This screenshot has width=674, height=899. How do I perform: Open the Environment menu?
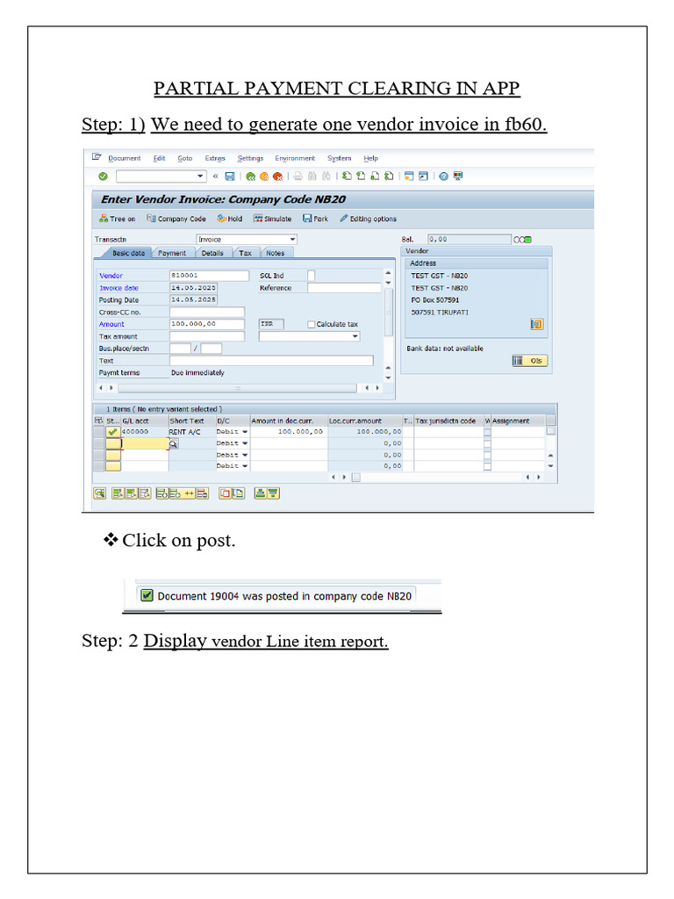295,158
